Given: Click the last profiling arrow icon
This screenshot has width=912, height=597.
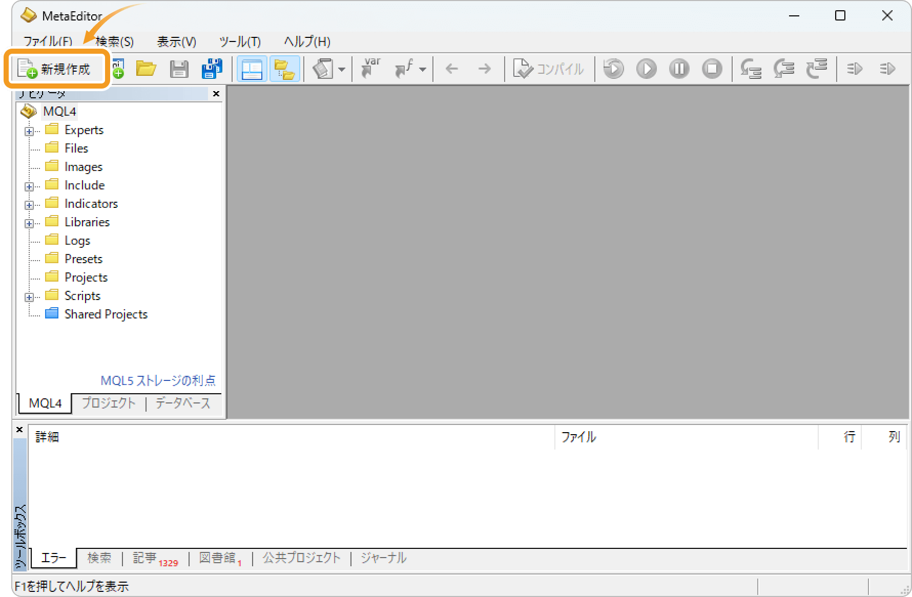Looking at the screenshot, I should [x=887, y=69].
